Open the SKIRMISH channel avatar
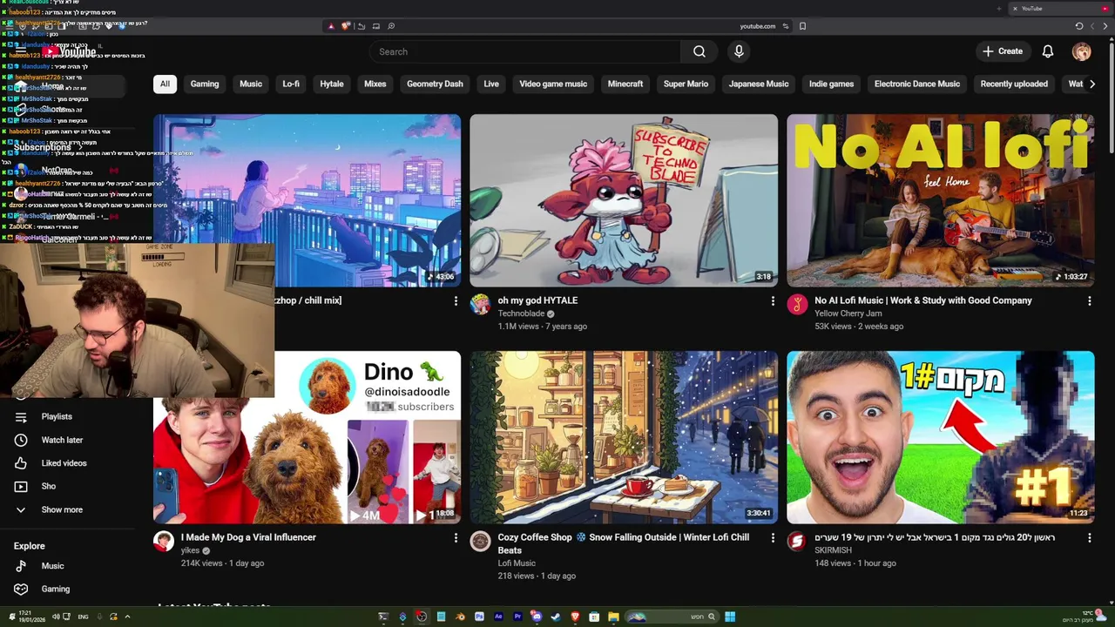1115x627 pixels. 797,541
